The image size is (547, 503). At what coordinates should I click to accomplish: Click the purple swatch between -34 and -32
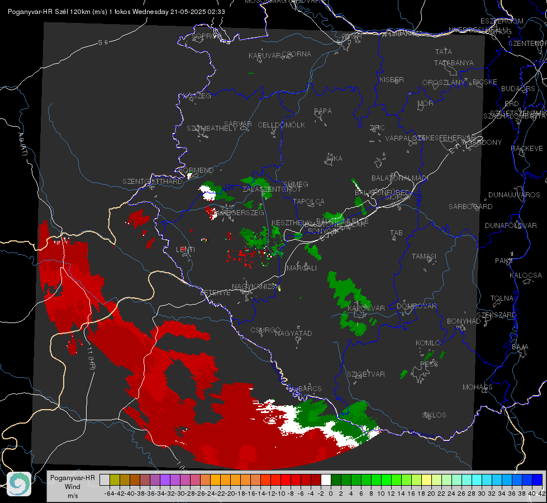coord(165,480)
